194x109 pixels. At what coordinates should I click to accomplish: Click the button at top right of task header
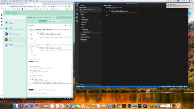coord(64,18)
